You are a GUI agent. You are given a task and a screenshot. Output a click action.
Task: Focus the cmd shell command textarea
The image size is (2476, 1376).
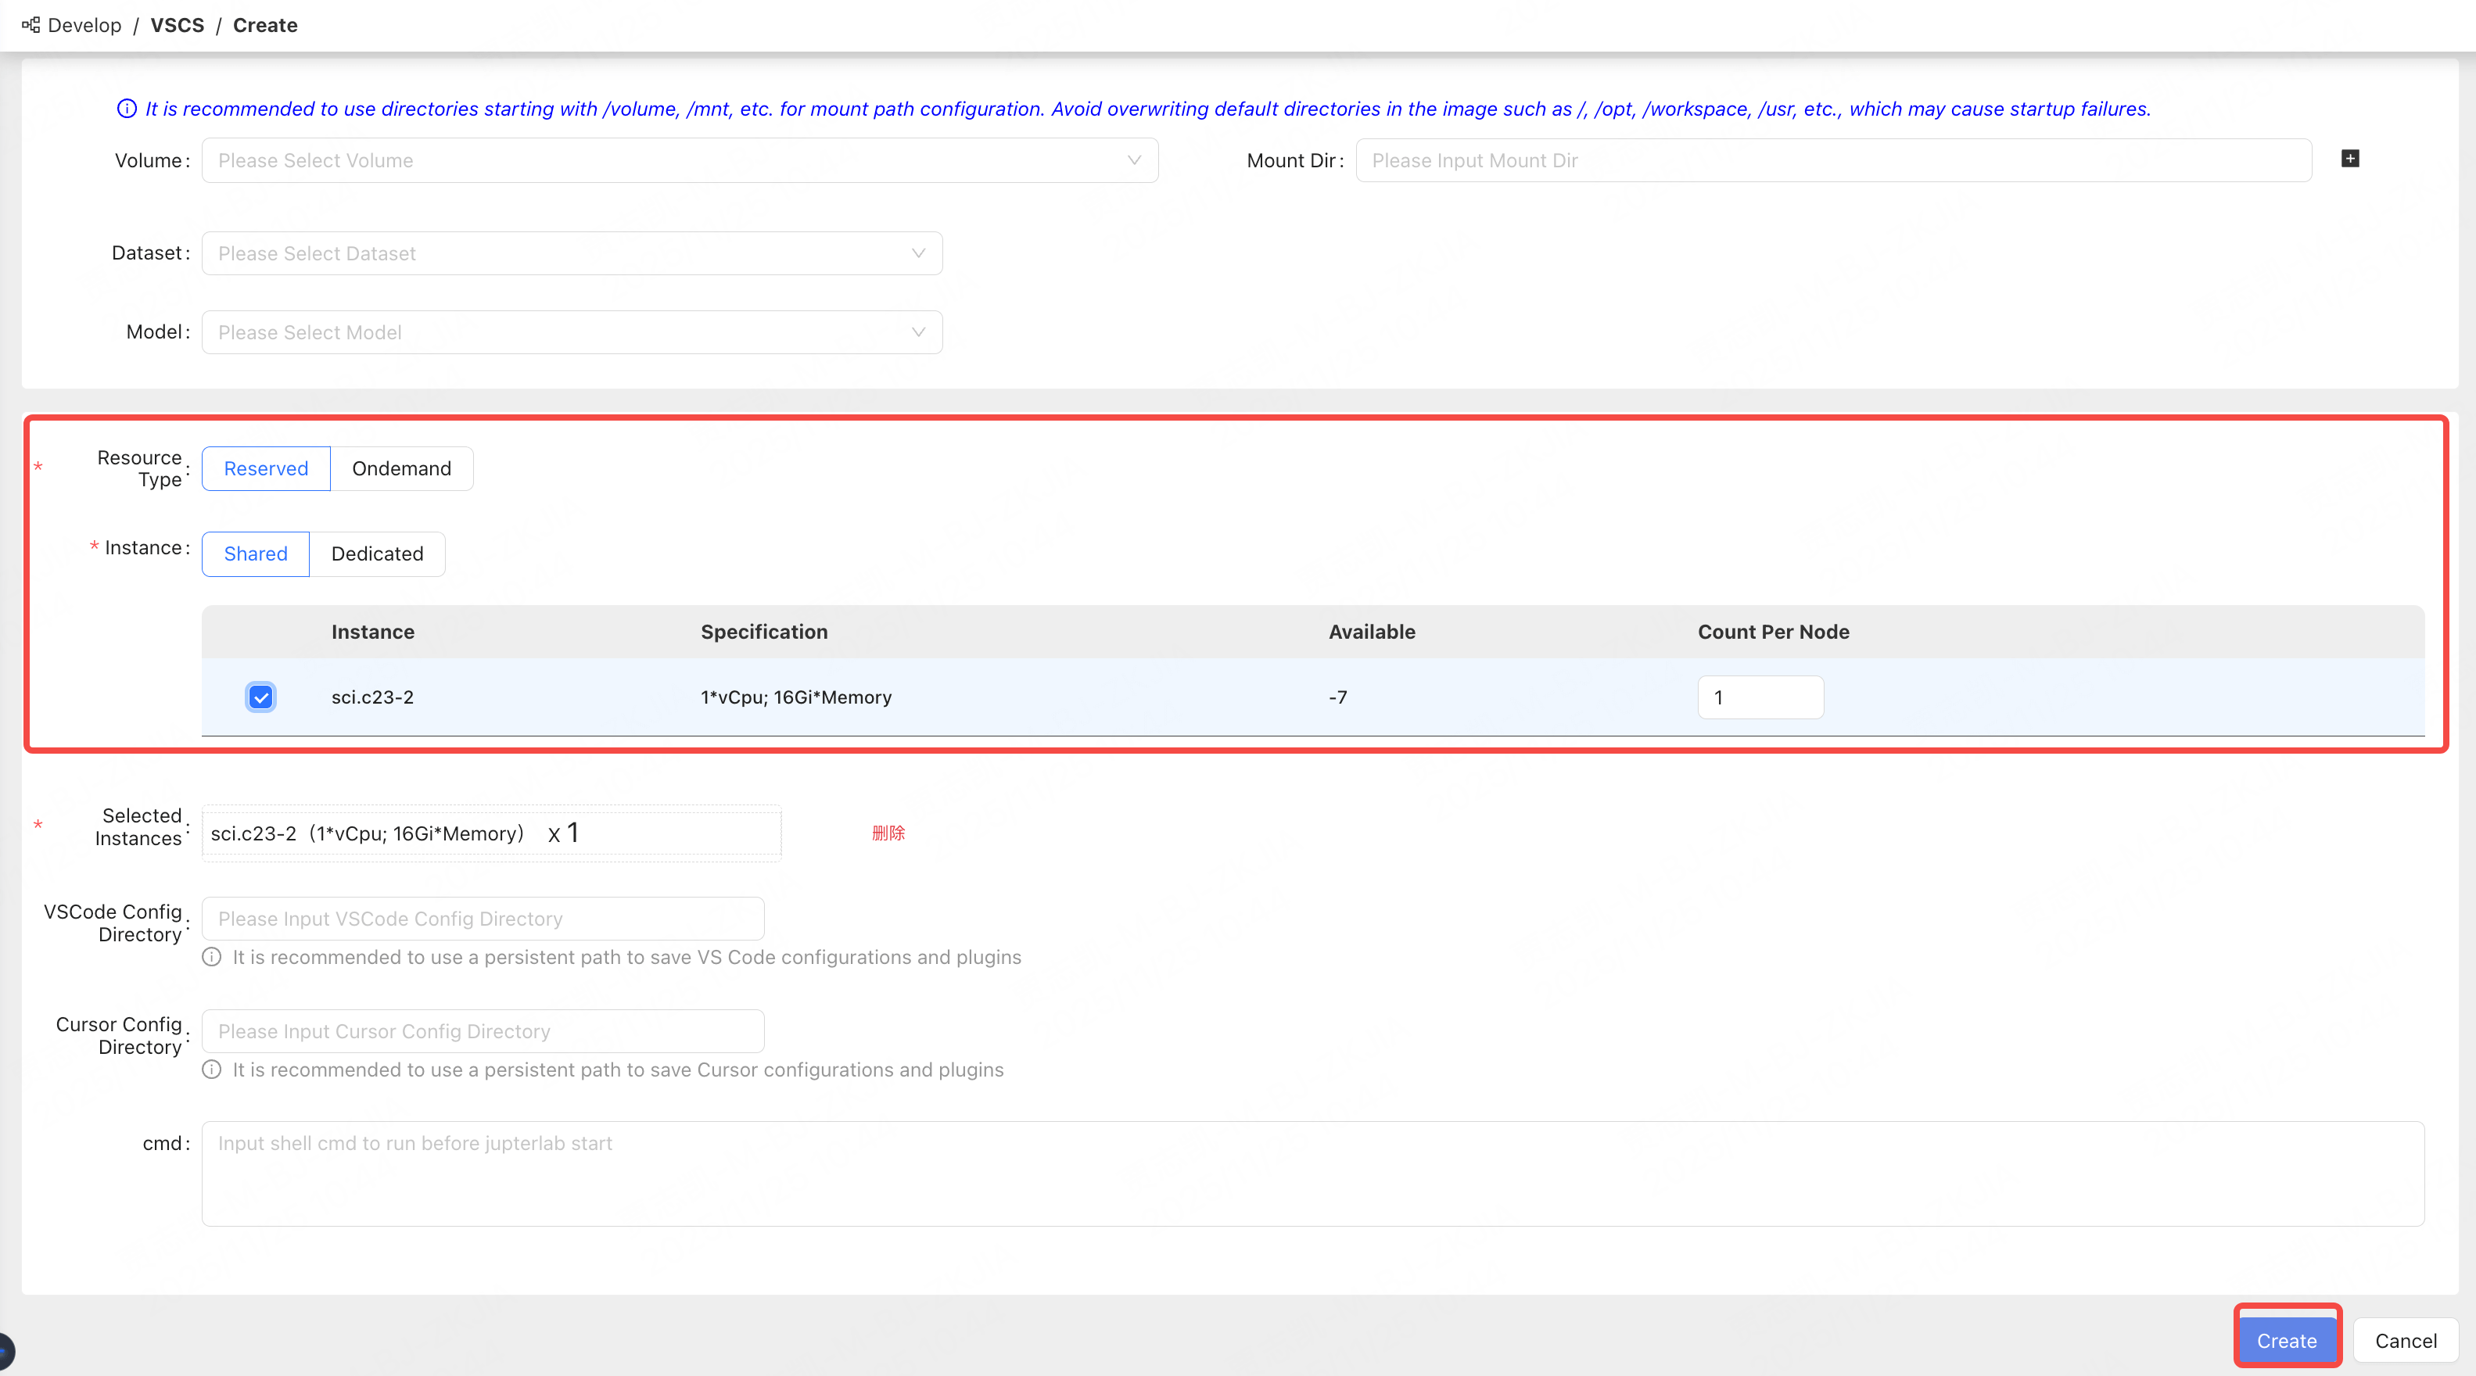coord(1313,1174)
